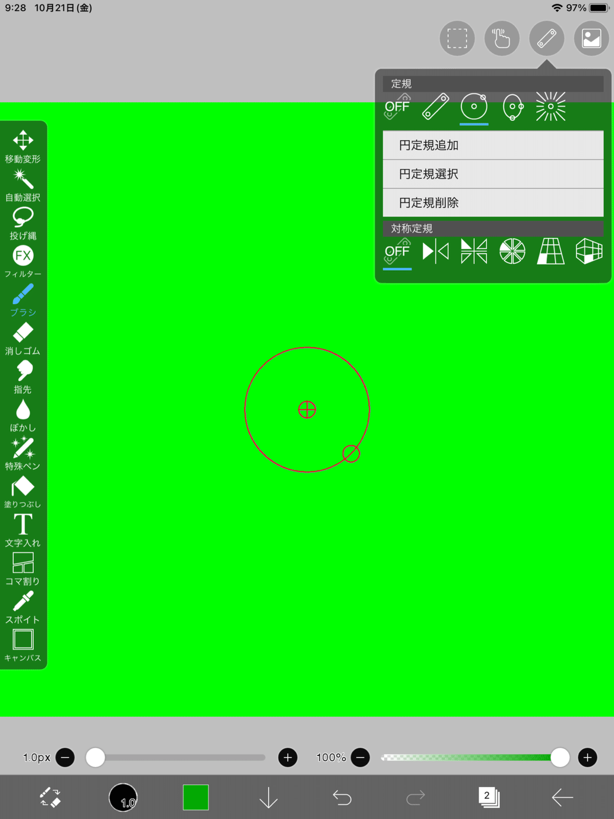Select the straight ruler in 定規 row

click(435, 106)
